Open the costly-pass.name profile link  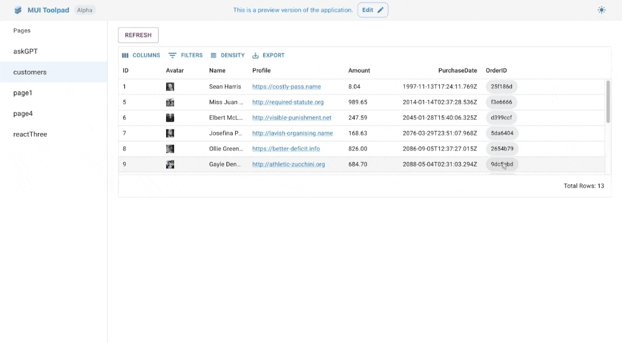pos(286,87)
